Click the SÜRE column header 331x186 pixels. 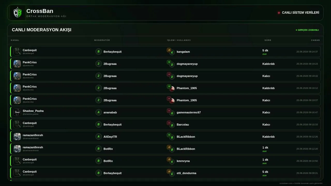pyautogui.click(x=268, y=40)
